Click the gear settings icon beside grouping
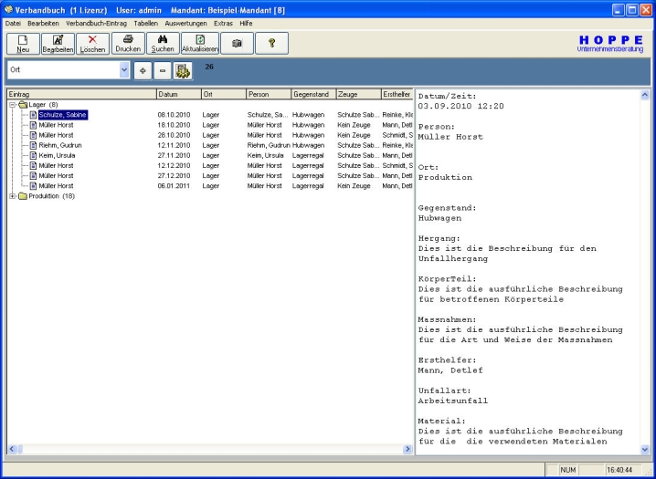Screen dimensions: 656x479 [x=182, y=70]
